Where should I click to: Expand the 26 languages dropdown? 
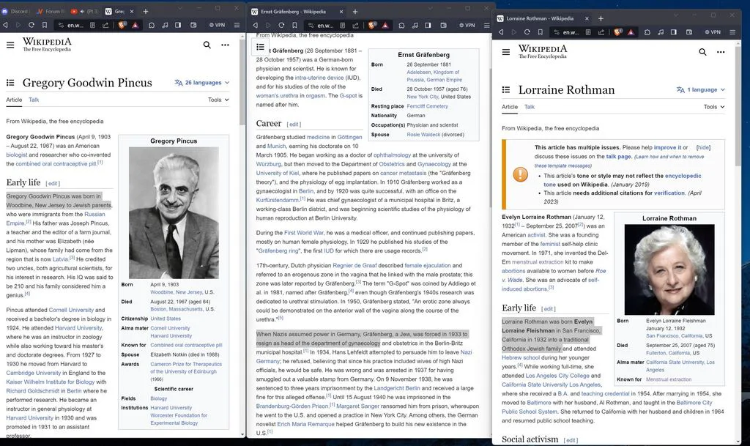pos(202,83)
